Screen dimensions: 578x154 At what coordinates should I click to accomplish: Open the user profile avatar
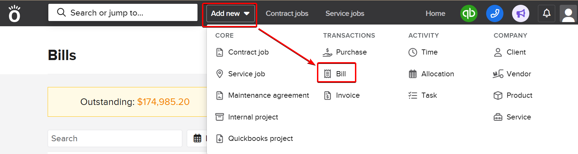coord(568,14)
